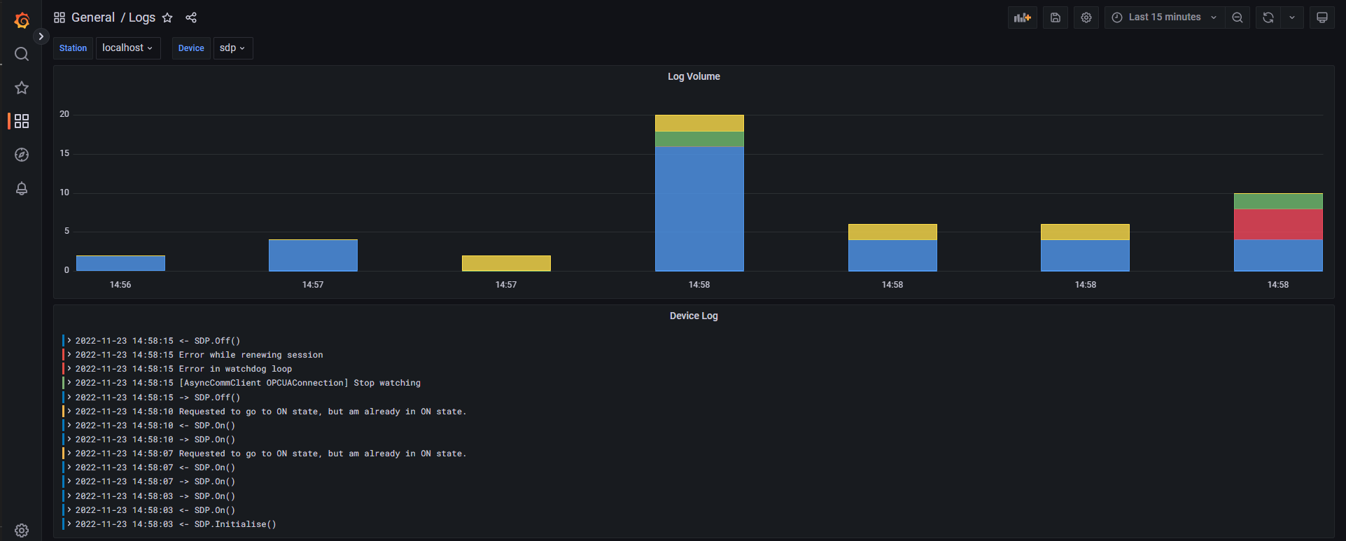Expand the 'Error in watchdog loop' log row
The height and width of the screenshot is (541, 1346).
click(69, 369)
